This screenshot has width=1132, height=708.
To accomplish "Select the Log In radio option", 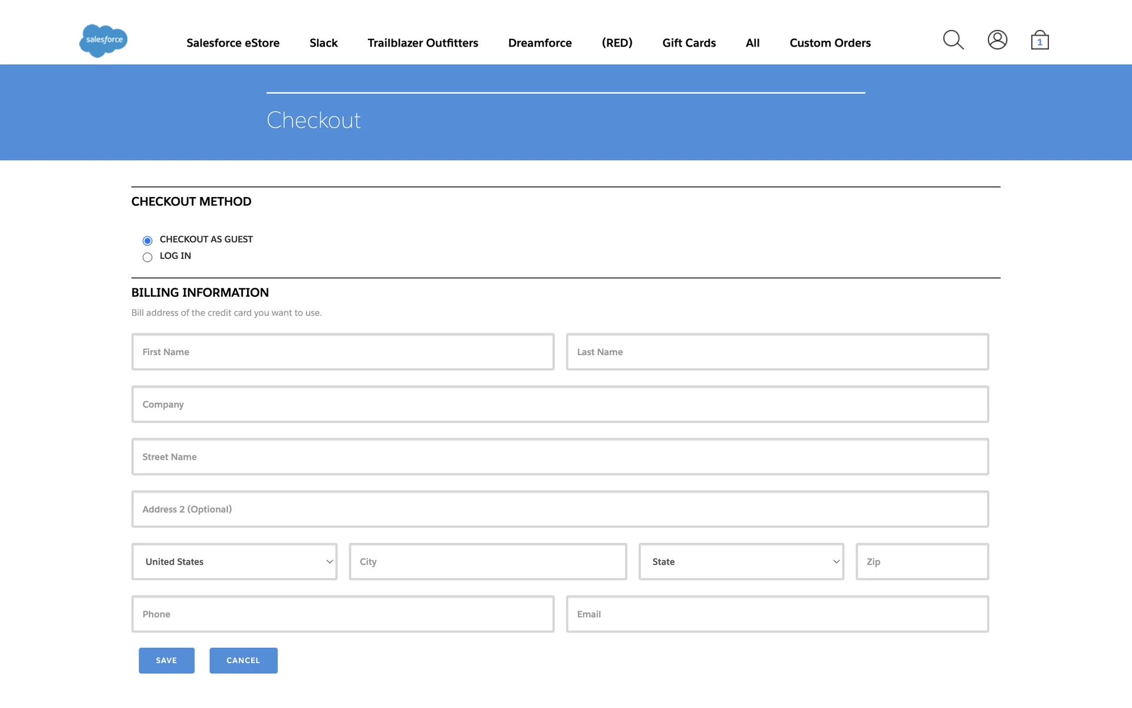I will pos(147,257).
